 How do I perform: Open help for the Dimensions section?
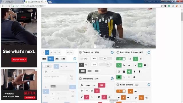(x=112, y=52)
